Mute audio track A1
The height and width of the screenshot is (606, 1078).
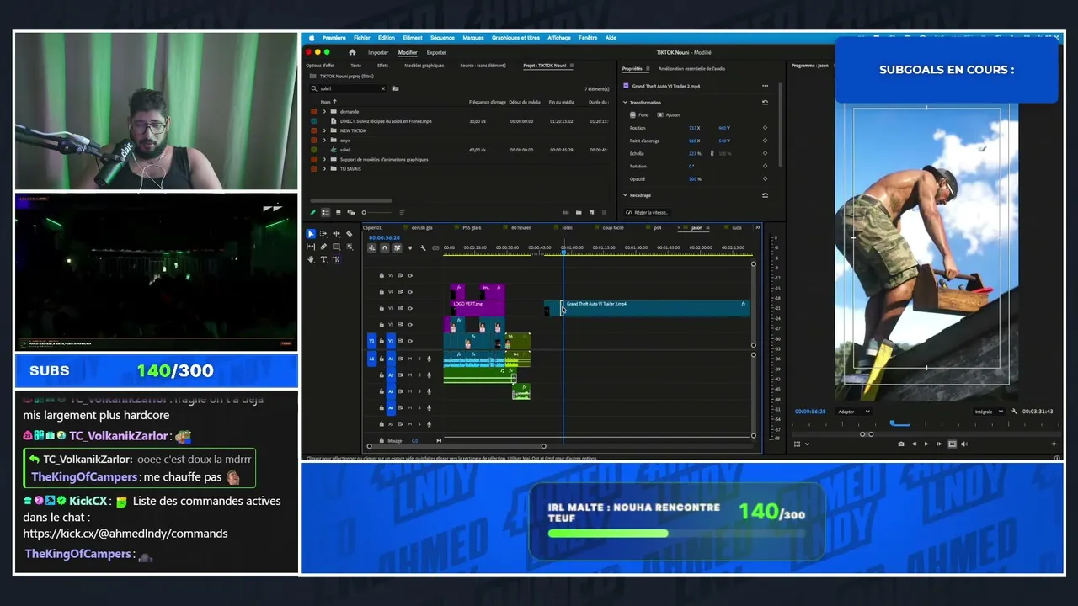click(x=410, y=359)
